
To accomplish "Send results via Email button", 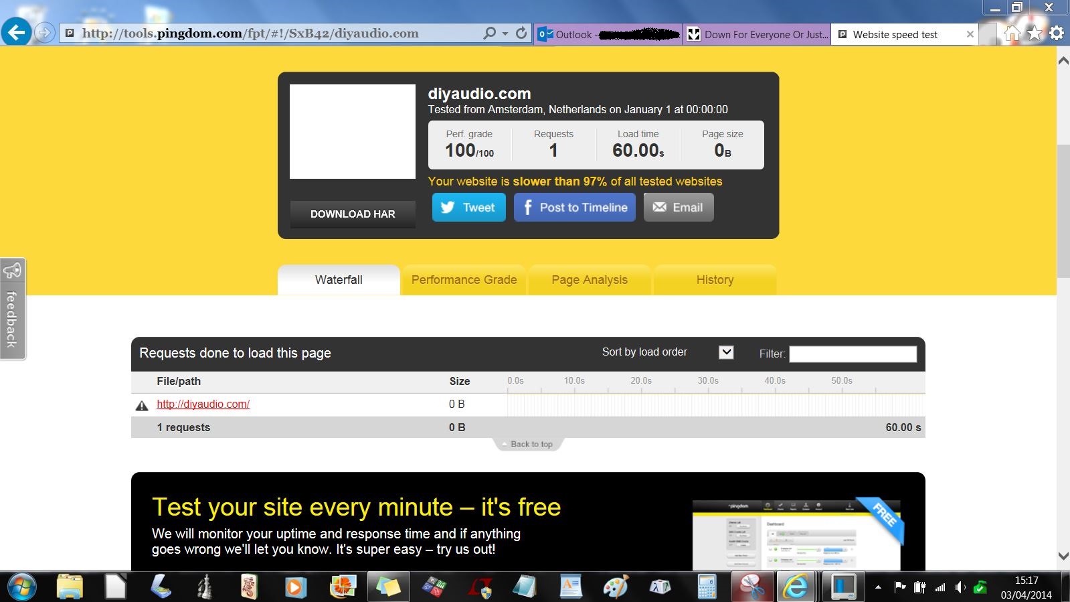I will [x=679, y=208].
